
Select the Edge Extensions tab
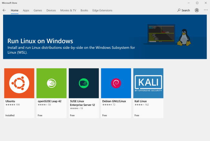point(102,10)
